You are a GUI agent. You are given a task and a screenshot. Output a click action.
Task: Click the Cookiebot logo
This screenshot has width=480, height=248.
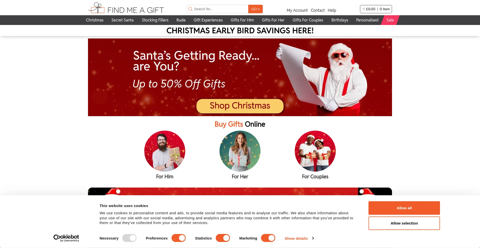66,238
